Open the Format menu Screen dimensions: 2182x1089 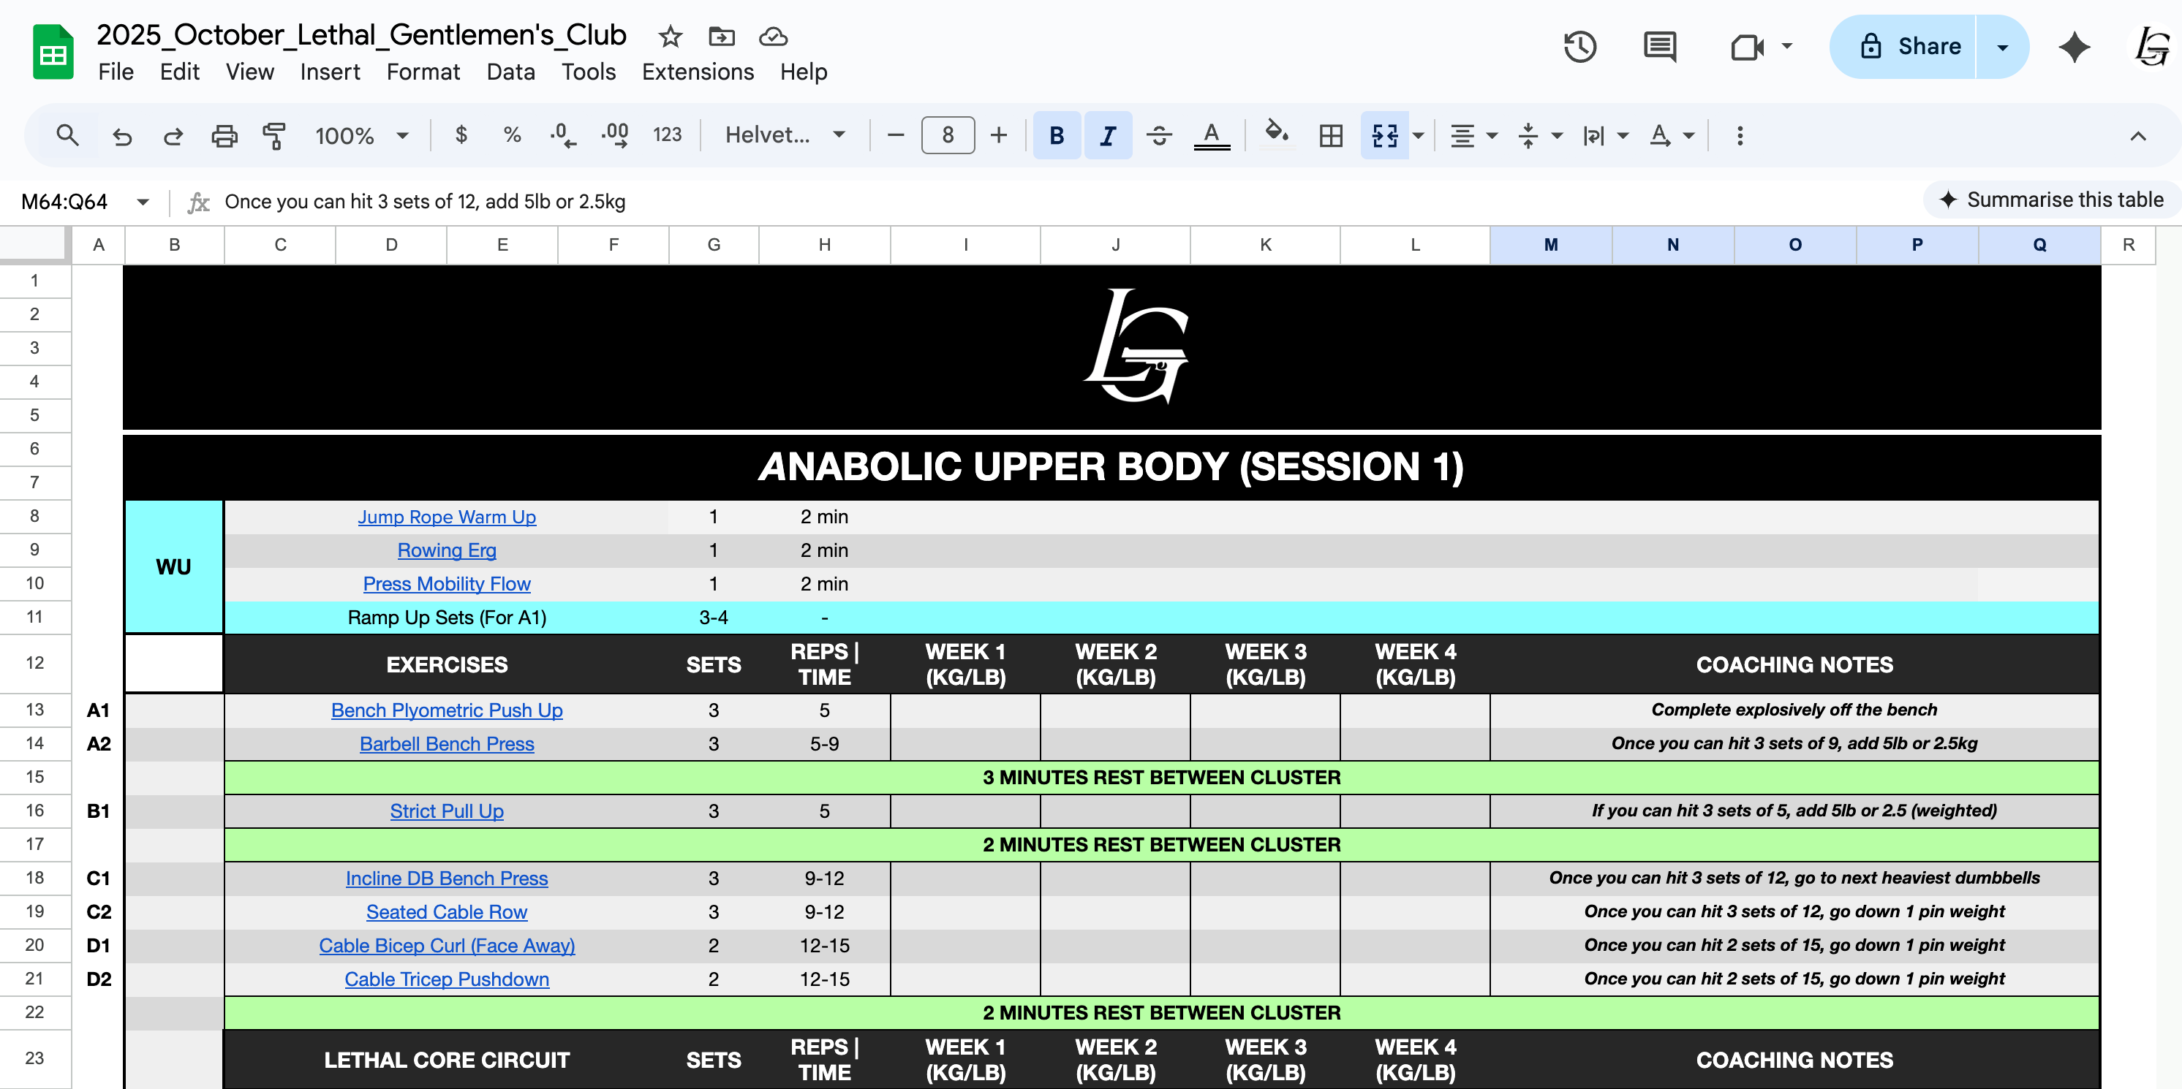pos(423,72)
